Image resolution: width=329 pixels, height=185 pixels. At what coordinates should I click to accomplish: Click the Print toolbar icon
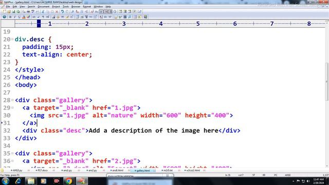point(28,12)
